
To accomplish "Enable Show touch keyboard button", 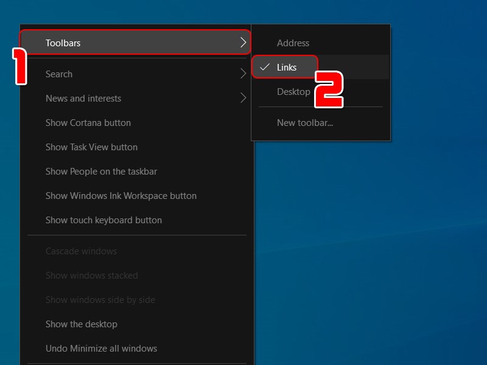I will pyautogui.click(x=103, y=220).
